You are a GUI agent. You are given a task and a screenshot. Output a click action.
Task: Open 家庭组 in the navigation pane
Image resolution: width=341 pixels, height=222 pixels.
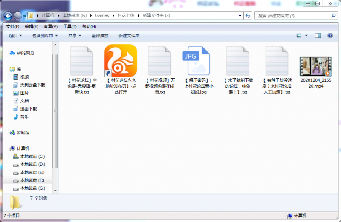(23, 133)
